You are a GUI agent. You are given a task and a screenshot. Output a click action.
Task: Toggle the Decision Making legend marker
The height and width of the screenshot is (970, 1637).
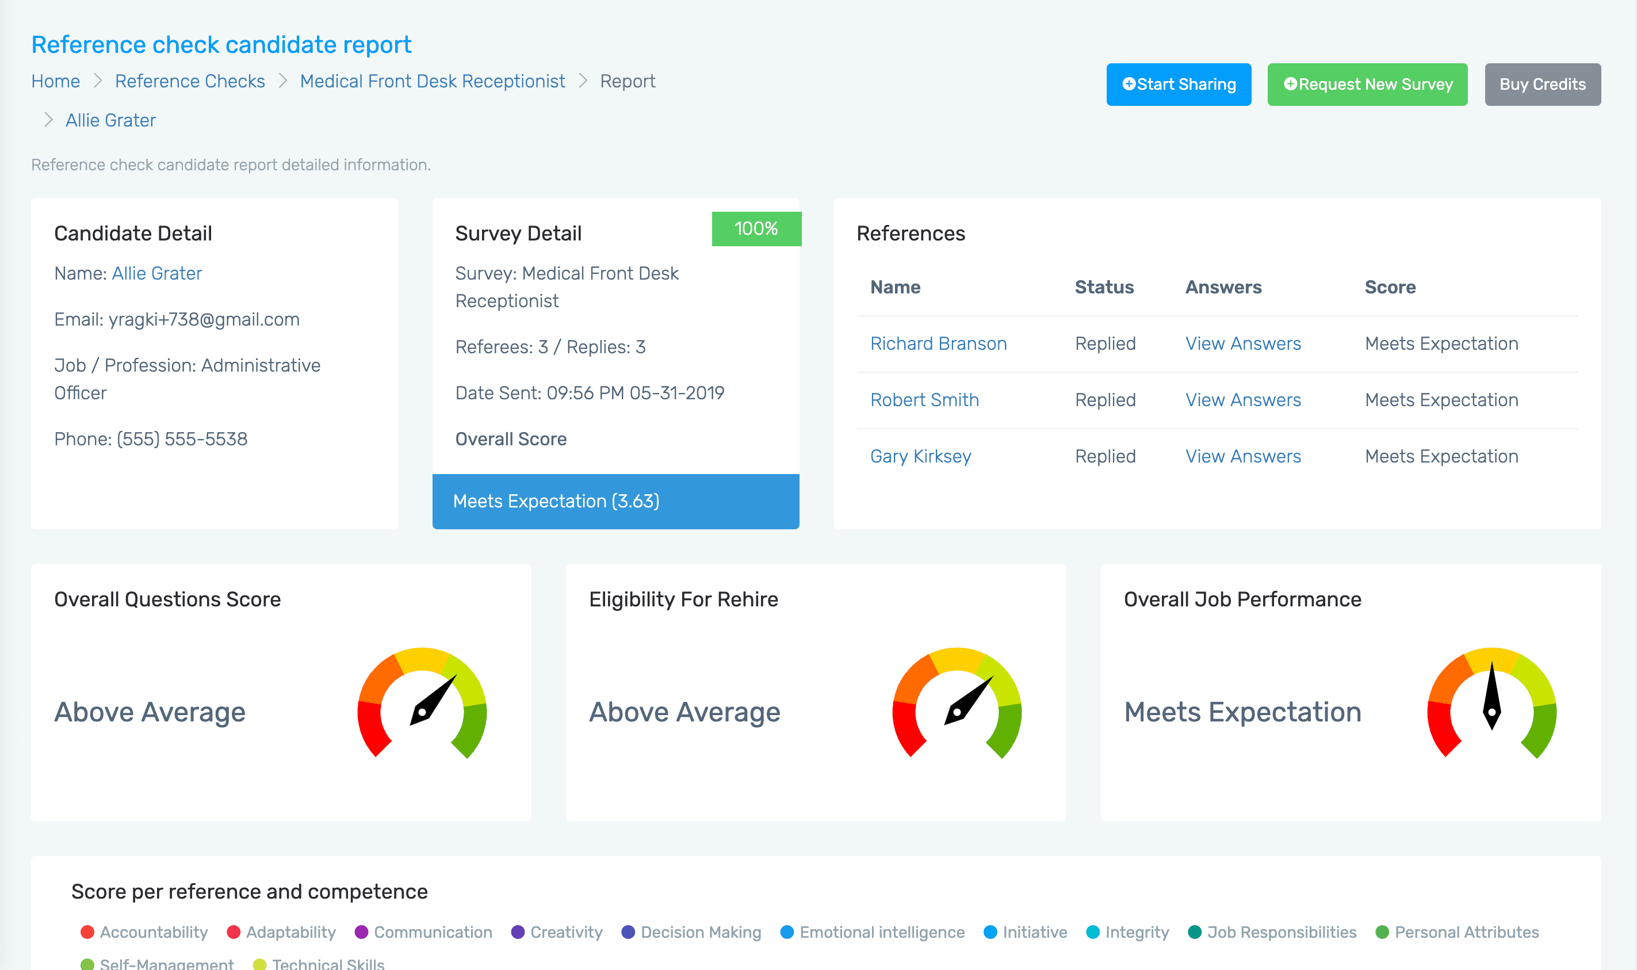point(628,932)
